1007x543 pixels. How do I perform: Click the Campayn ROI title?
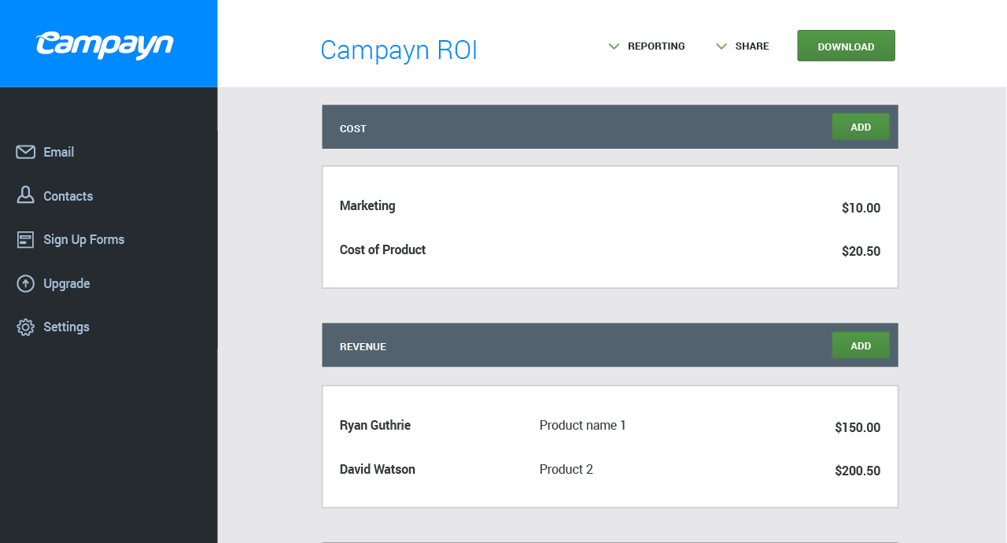point(399,50)
